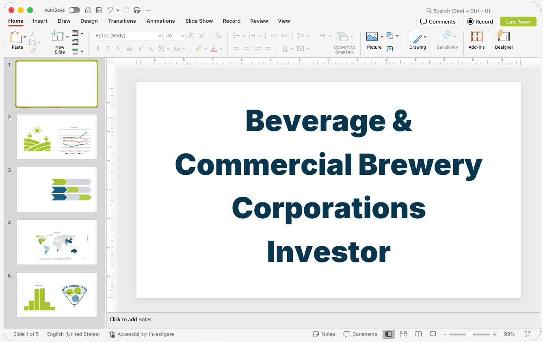Expand the Paste options arrow
Viewport: 543px width, 342px height.
[x=25, y=37]
